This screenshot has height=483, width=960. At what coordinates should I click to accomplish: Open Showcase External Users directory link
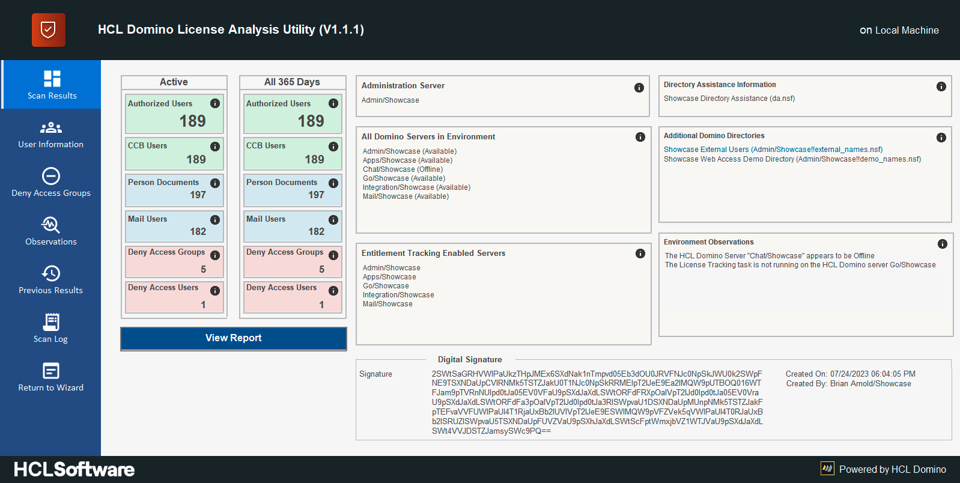pyautogui.click(x=773, y=150)
